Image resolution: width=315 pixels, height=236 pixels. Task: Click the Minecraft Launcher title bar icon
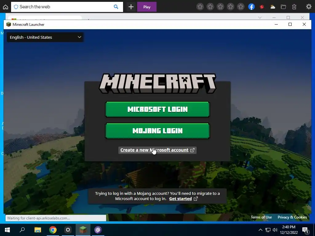click(8, 25)
